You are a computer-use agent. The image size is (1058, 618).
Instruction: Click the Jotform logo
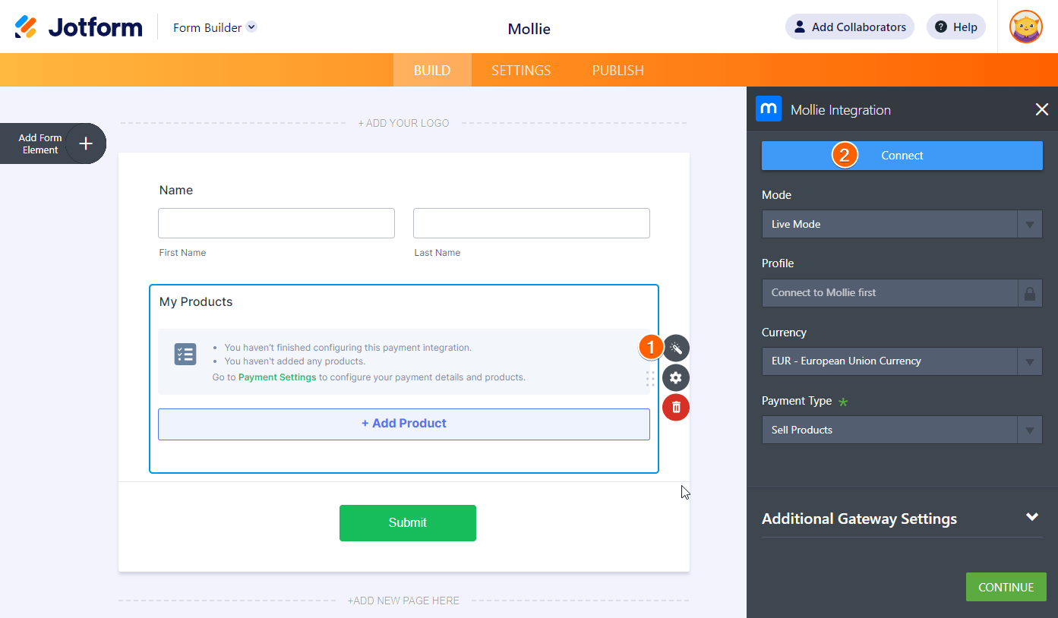78,27
